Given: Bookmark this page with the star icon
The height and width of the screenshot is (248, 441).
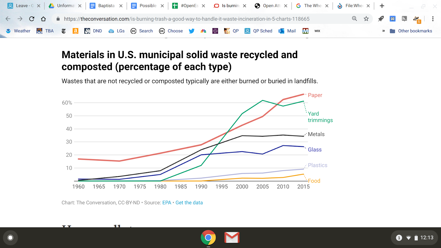Looking at the screenshot, I should (366, 19).
